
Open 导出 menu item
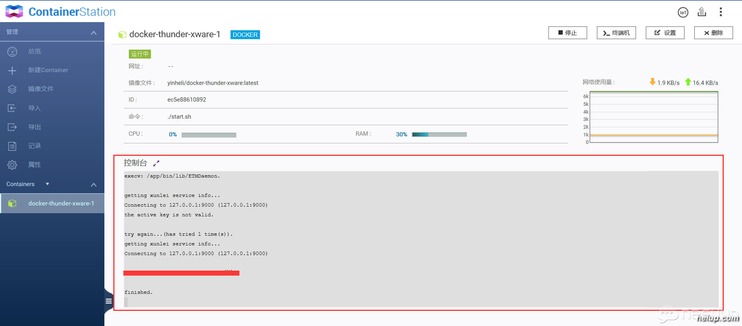(35, 127)
